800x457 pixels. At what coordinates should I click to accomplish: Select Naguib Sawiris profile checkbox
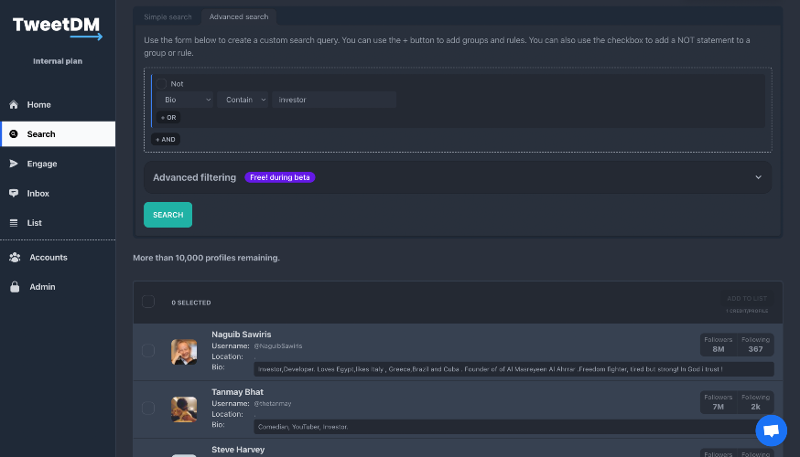[x=148, y=351]
